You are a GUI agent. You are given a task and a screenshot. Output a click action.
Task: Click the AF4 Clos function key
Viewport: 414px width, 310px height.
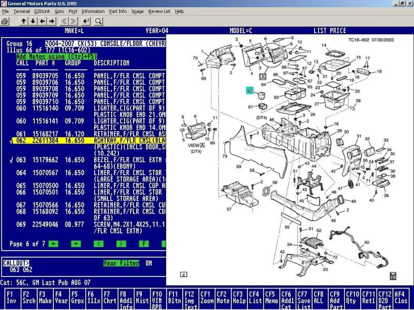[x=402, y=299]
